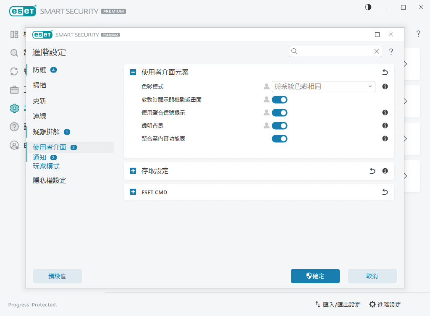Viewport: 430px width, 316px height.
Task: Click the account profile icon in the sidebar
Action: (x=14, y=145)
